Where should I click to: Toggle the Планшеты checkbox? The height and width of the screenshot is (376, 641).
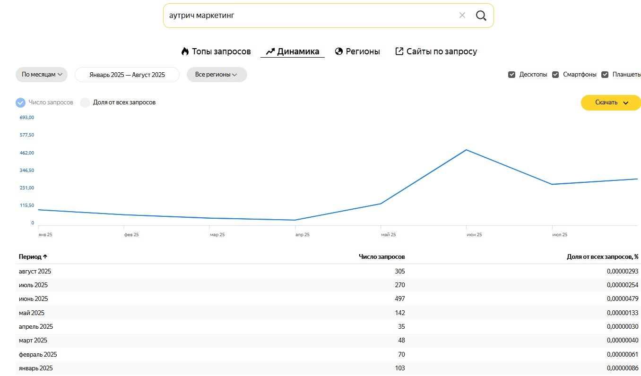point(605,75)
